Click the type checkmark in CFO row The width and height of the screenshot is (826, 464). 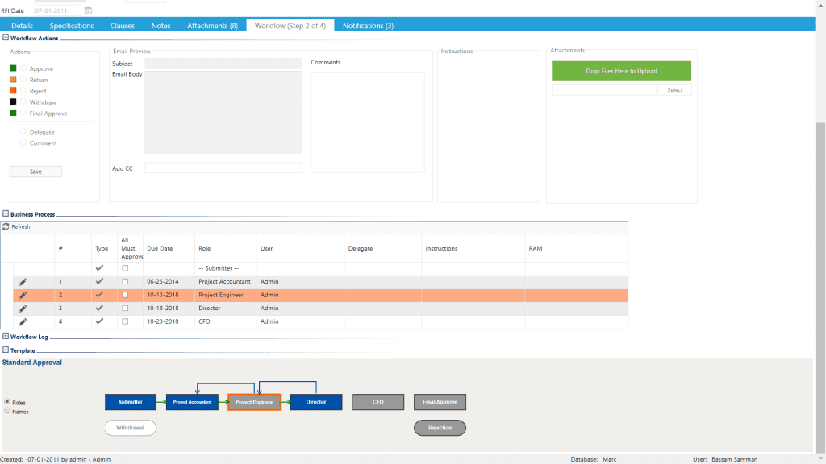coord(99,321)
